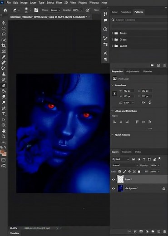Select the Elliptical Marquee tool

(4, 29)
